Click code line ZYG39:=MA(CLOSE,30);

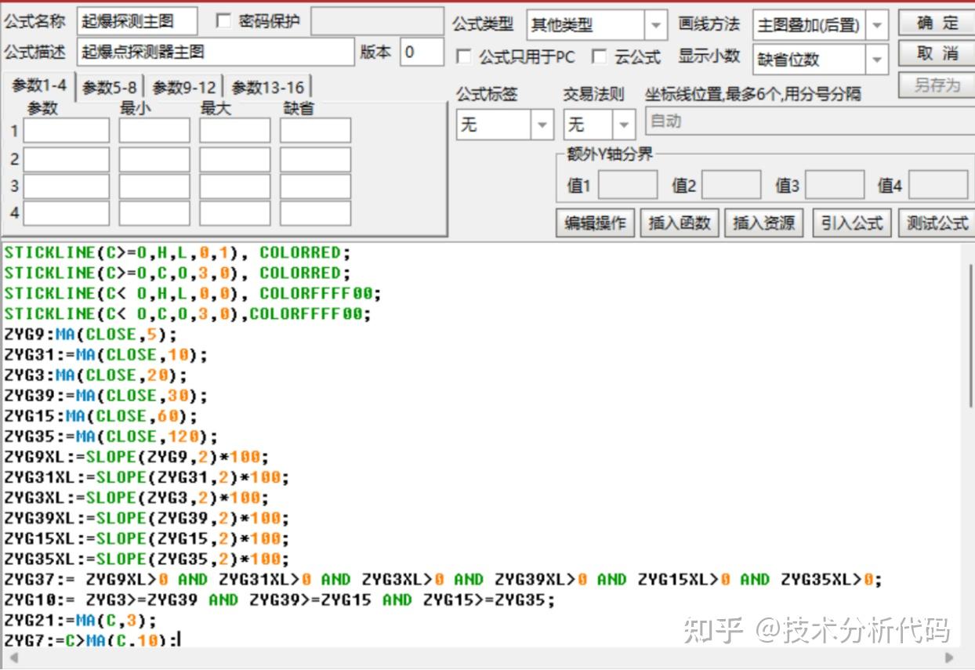click(x=106, y=395)
